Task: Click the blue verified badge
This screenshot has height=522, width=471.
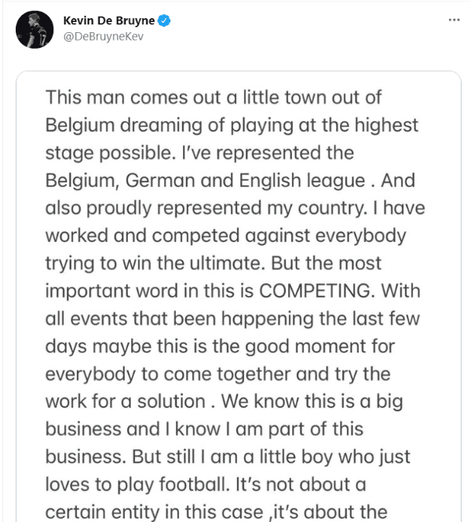Action: tap(166, 21)
